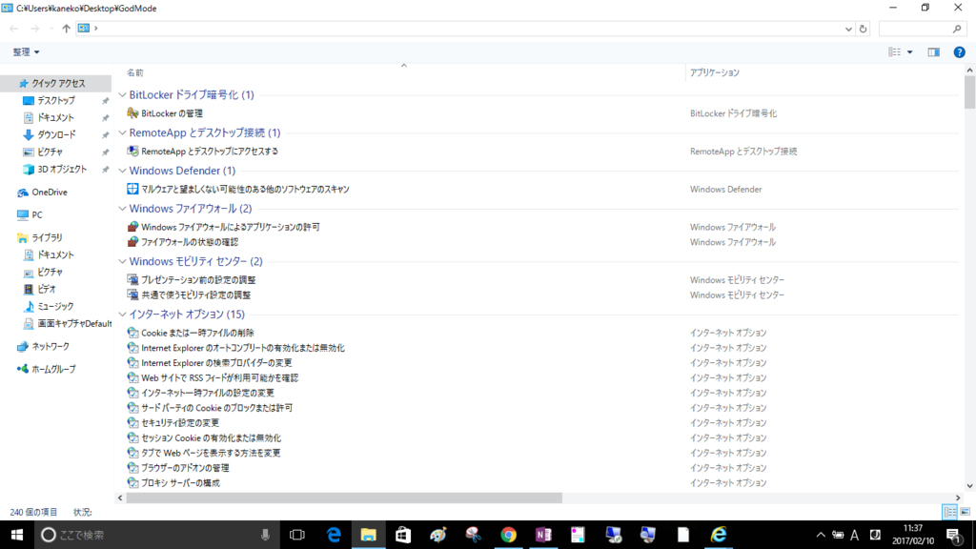Collapse the BitLocker ドライブ暗号化 group
Screen dimensions: 976x549
122,94
